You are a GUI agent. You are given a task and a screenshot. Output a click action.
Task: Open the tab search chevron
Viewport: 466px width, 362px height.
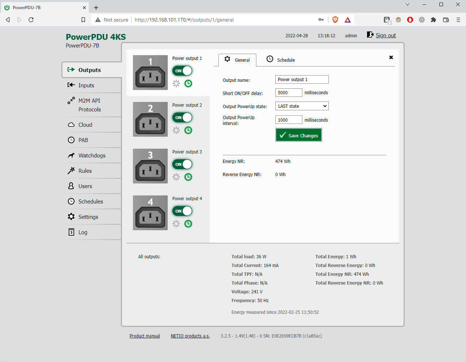tap(408, 4)
